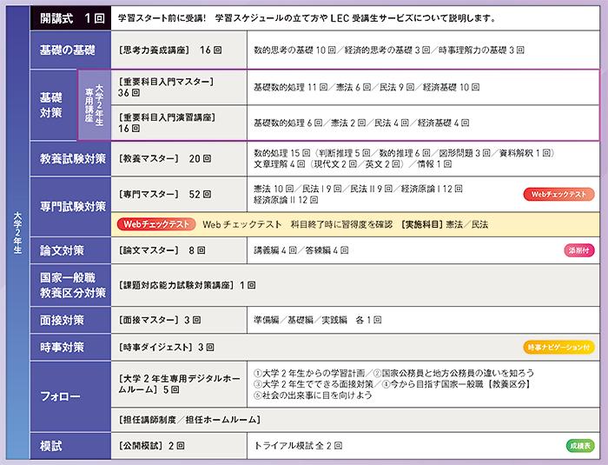Click the red Webチェックテスト badge under 専門マスター
Image resolution: width=608 pixels, height=465 pixels.
pyautogui.click(x=155, y=224)
